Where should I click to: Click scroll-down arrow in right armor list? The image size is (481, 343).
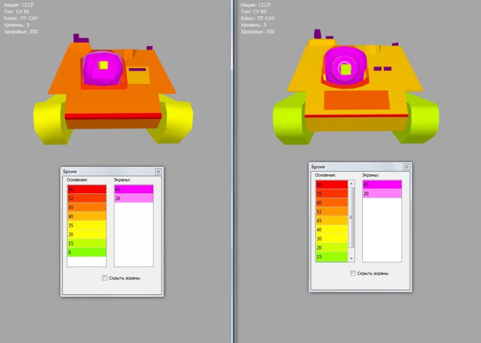point(351,258)
